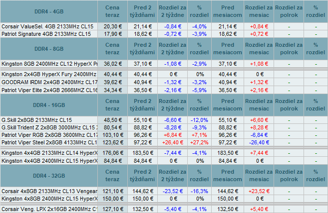Select the DDR4 - 32GB section header

tap(49, 176)
